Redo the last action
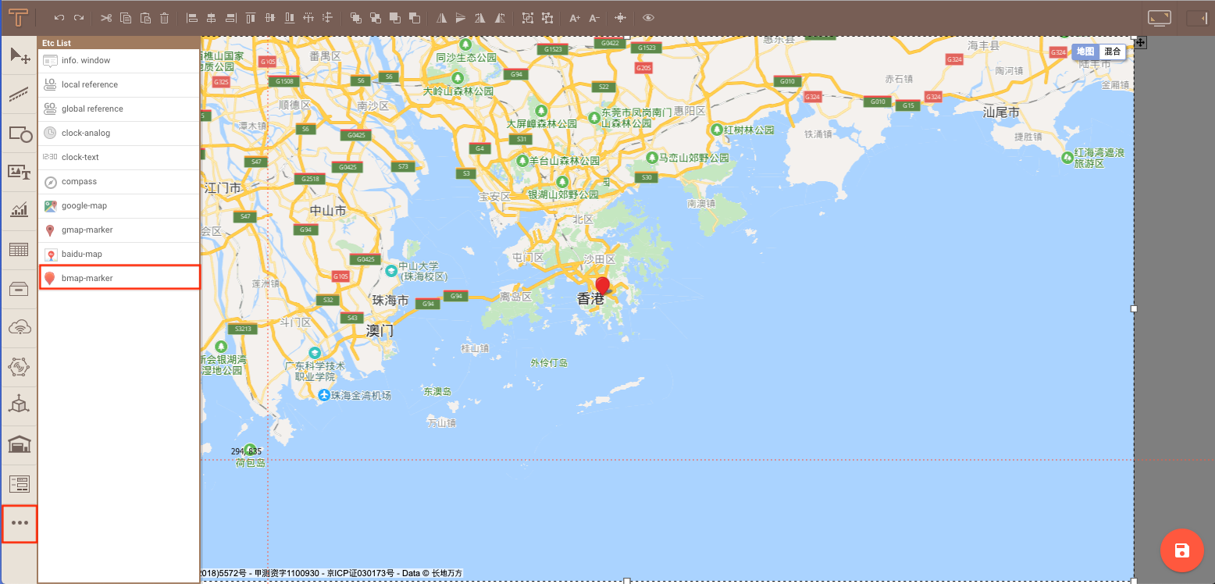1215x584 pixels. 79,17
